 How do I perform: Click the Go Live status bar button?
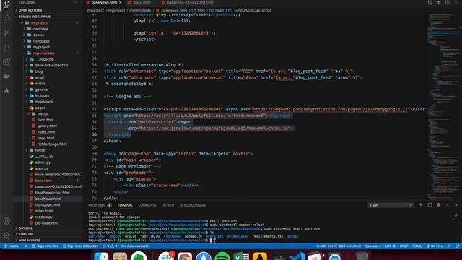435,246
